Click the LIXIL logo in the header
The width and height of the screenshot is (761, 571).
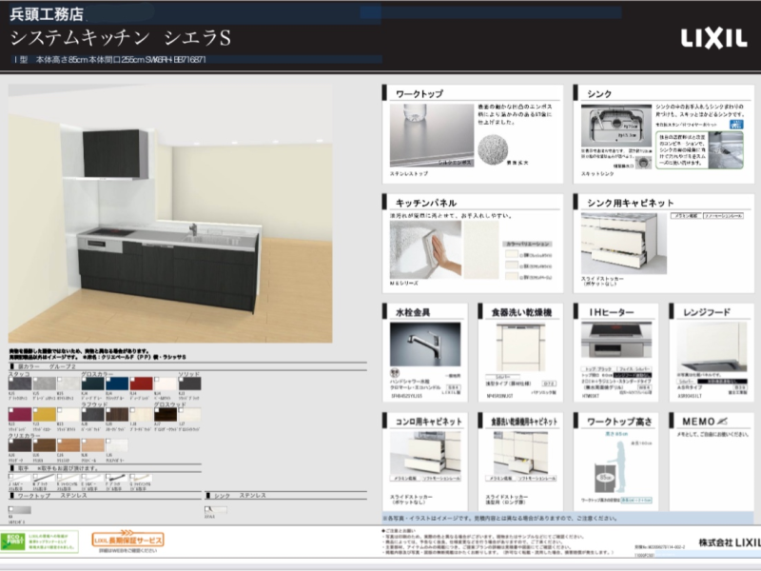coord(713,38)
